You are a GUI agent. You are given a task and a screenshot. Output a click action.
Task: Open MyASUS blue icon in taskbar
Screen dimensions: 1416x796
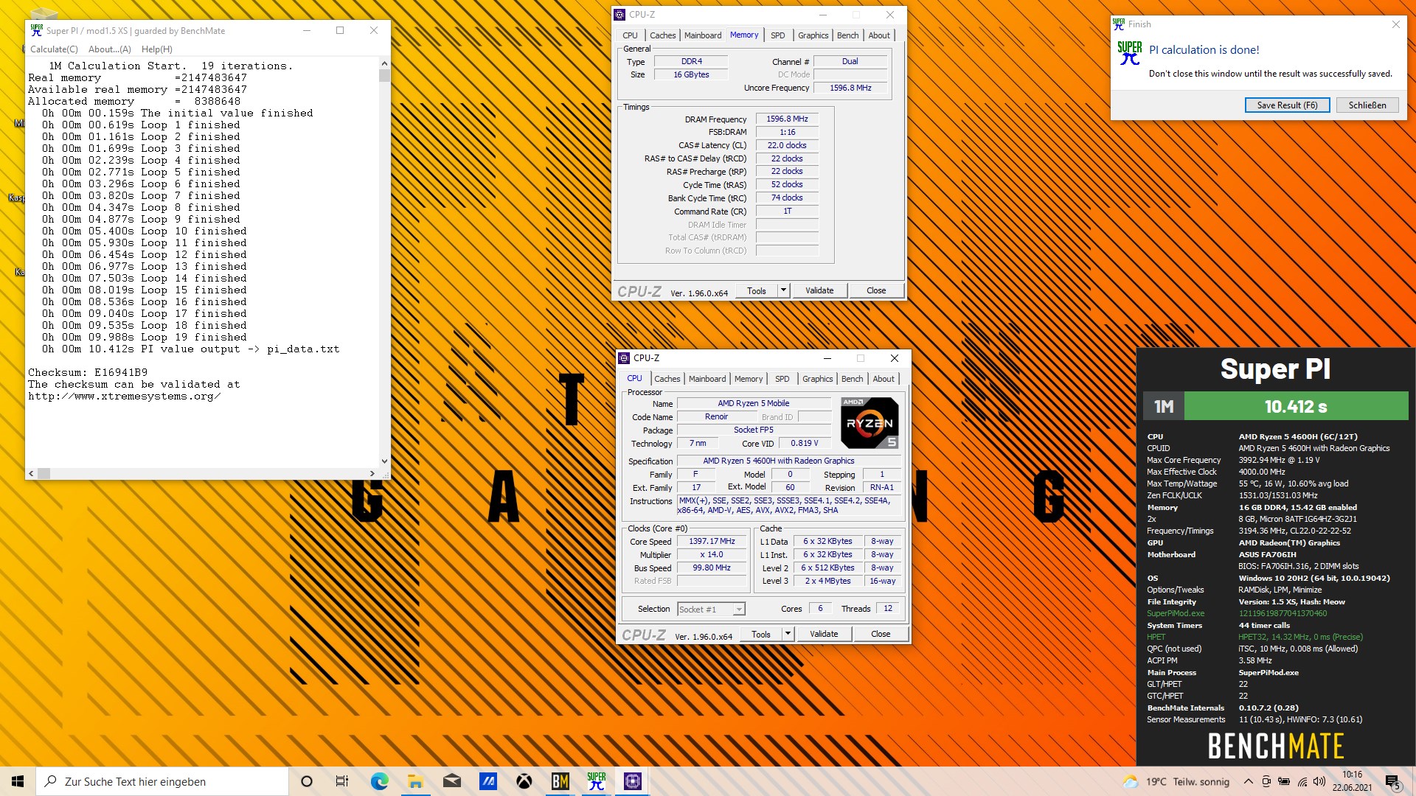click(x=488, y=781)
